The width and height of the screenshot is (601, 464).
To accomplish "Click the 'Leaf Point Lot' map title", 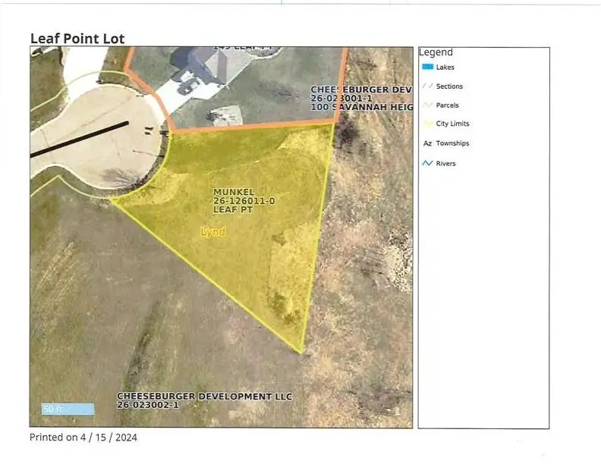I will coord(77,38).
